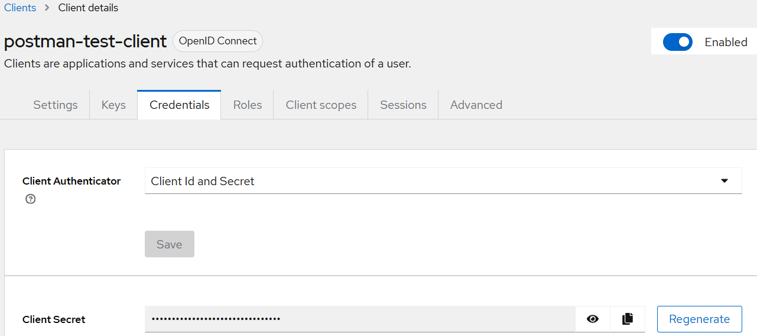Go to the Roles tab
757x336 pixels.
click(247, 105)
